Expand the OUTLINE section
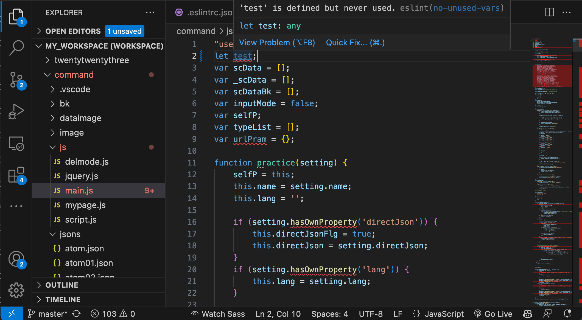 click(x=61, y=285)
